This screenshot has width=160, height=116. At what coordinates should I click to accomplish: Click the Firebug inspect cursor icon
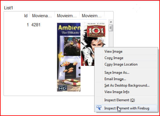pos(99,108)
